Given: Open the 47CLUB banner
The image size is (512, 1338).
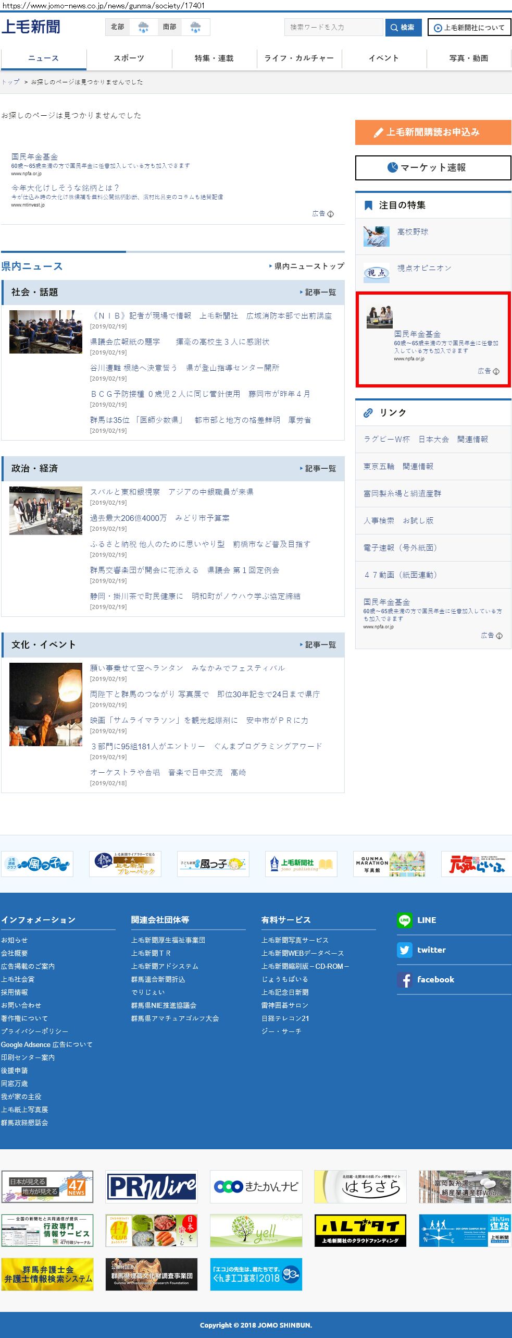Looking at the screenshot, I should (x=152, y=1231).
